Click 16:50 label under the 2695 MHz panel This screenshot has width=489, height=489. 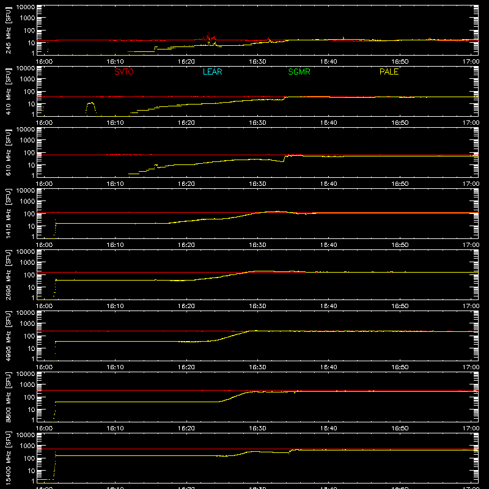(400, 306)
